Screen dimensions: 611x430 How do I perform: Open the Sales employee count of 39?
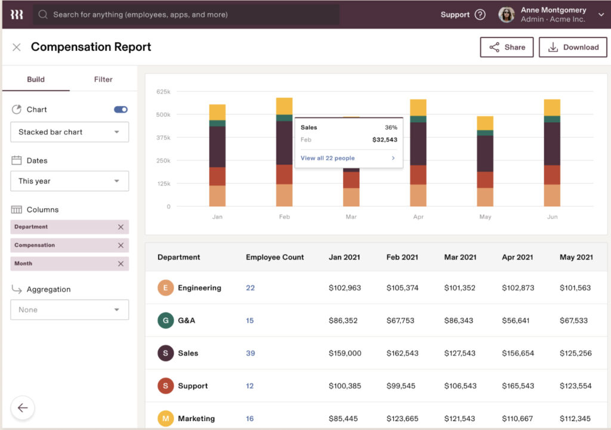point(250,353)
